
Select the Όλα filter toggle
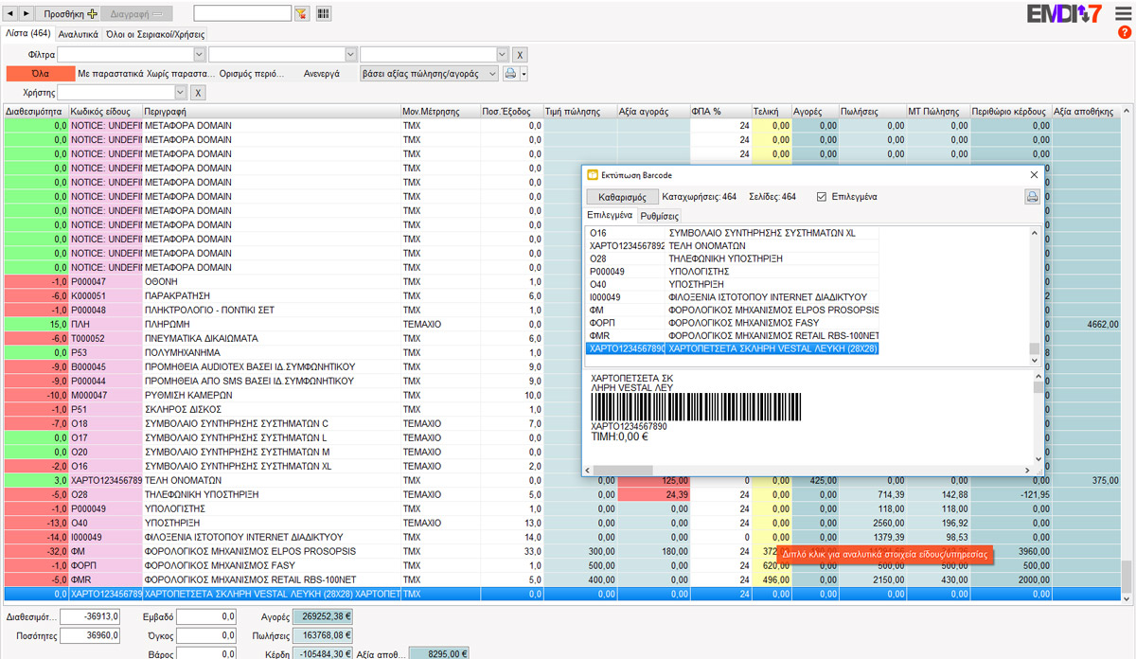[40, 73]
